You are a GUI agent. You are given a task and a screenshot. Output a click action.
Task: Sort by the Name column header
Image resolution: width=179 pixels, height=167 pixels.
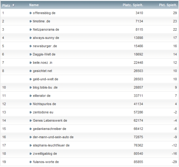(34, 5)
